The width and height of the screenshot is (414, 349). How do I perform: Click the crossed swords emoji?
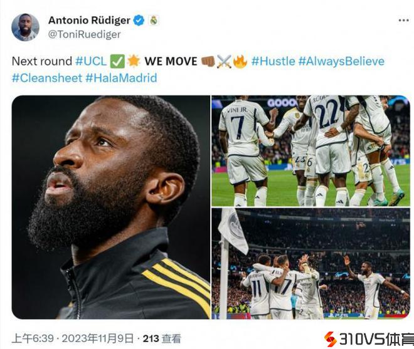pos(224,61)
